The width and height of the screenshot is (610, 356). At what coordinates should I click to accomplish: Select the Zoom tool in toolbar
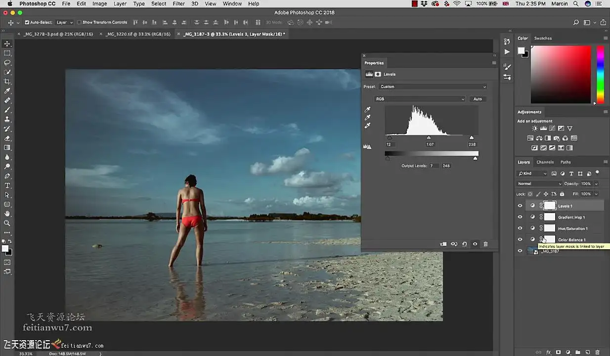pyautogui.click(x=7, y=223)
